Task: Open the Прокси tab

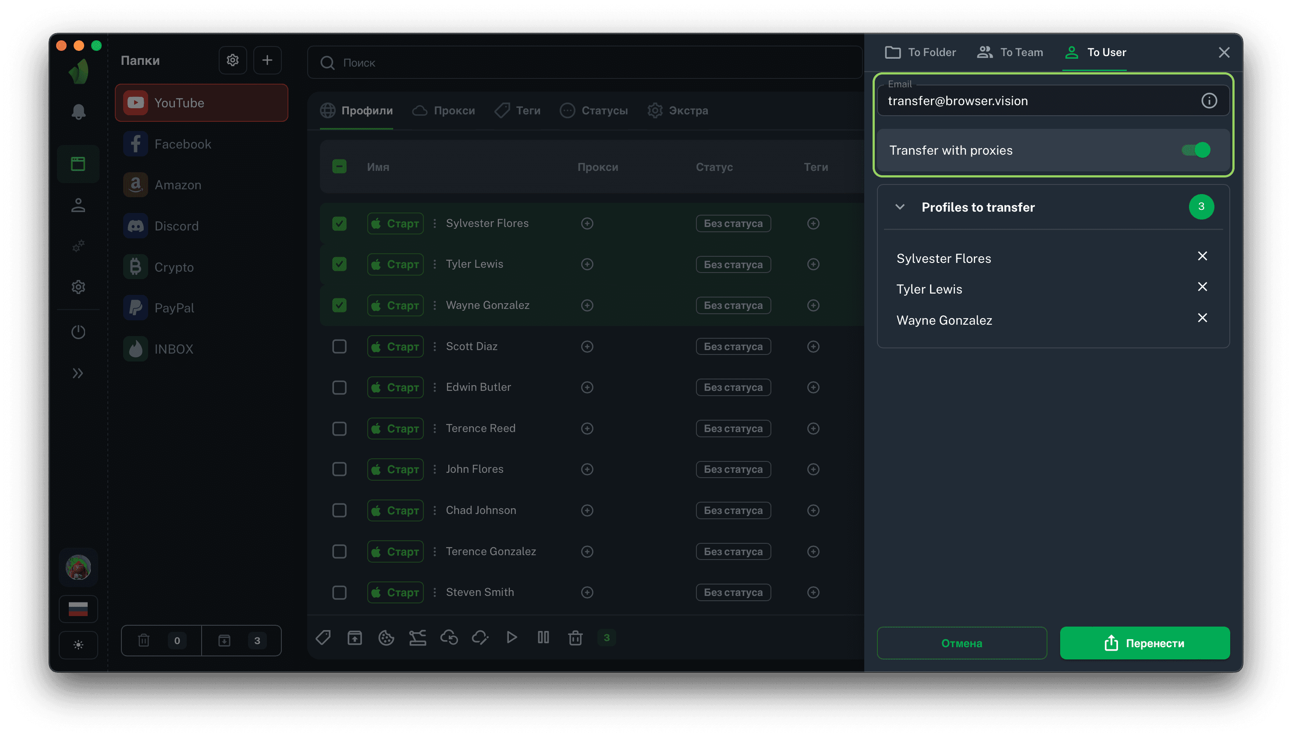Action: [x=444, y=110]
